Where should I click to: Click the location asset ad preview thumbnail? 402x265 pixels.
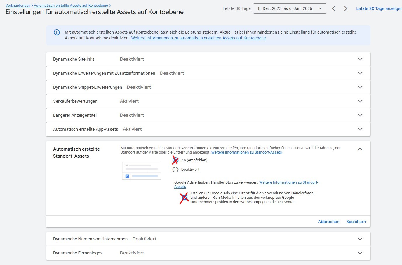click(x=141, y=171)
